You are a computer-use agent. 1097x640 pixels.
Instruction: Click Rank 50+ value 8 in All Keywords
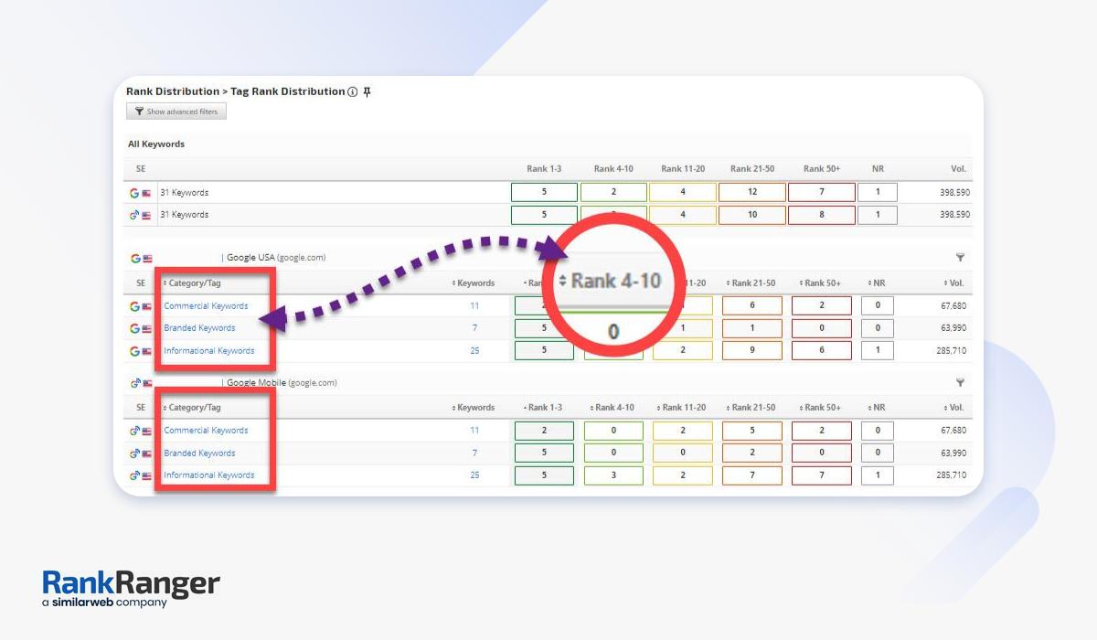coord(822,215)
